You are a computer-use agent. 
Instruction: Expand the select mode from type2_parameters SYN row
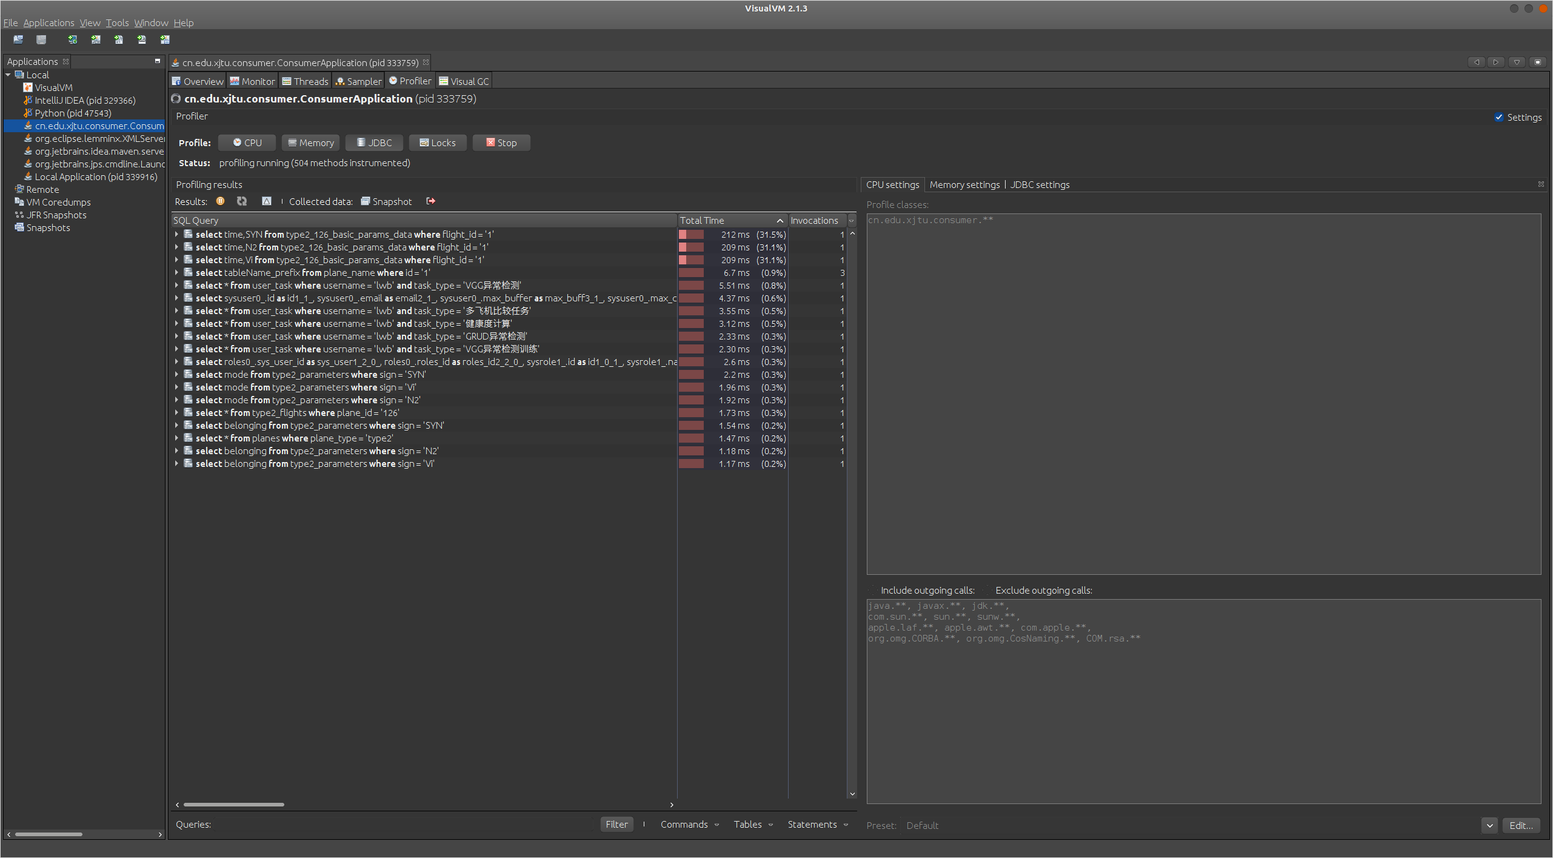click(178, 374)
